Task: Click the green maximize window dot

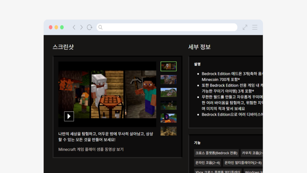Action: 62,27
